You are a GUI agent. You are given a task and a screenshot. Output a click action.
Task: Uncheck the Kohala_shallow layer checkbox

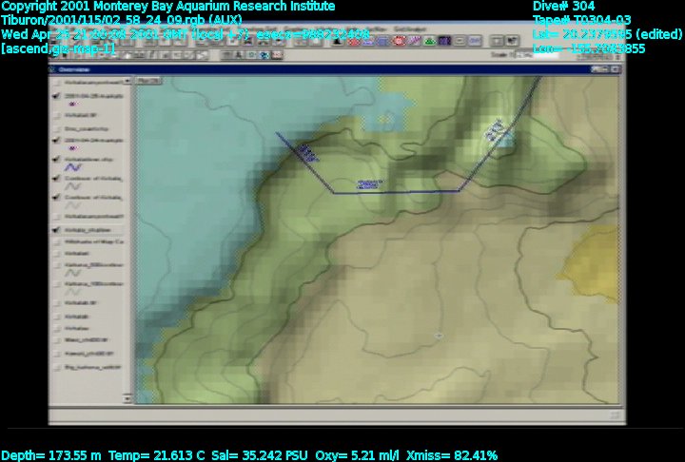click(57, 229)
